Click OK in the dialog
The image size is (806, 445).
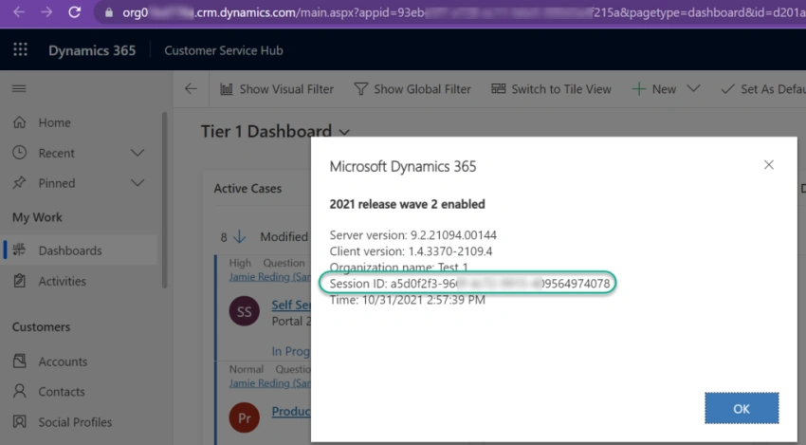coord(742,409)
